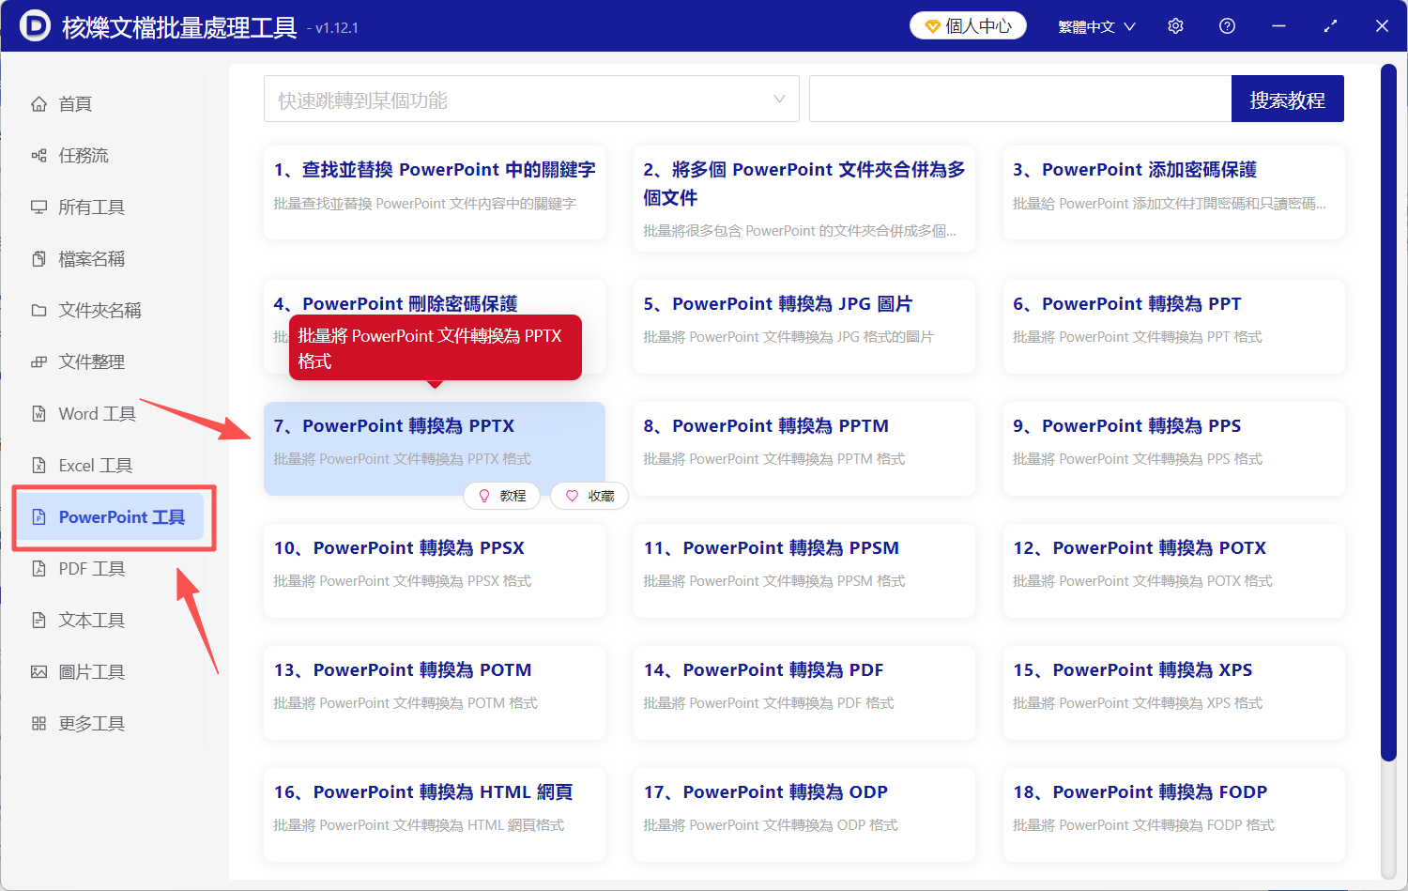This screenshot has height=891, width=1408.
Task: Open the settings gear in the title bar
Action: tap(1175, 25)
